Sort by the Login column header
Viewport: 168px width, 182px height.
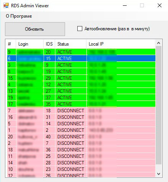coord(29,44)
